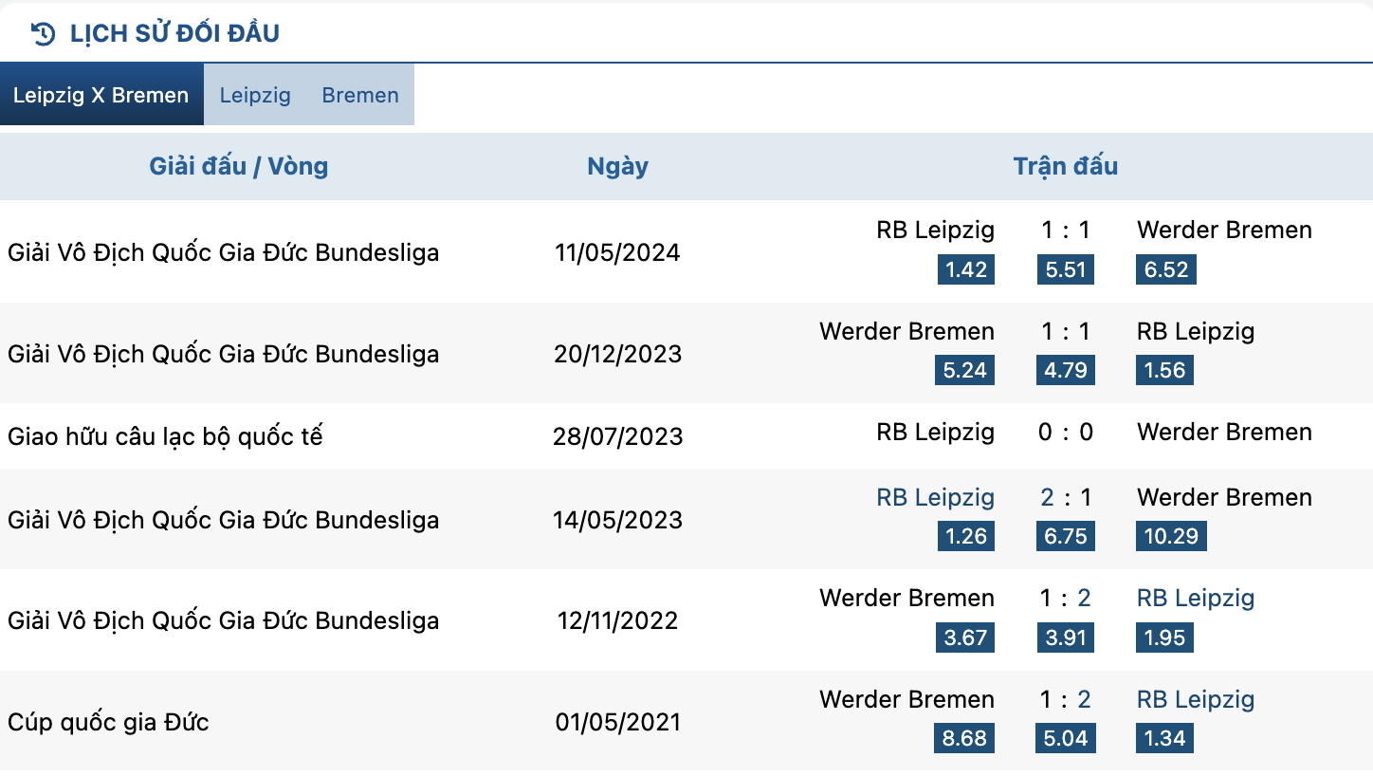Click the Giải đấu / Vòng column header
1373x776 pixels.
tap(239, 166)
